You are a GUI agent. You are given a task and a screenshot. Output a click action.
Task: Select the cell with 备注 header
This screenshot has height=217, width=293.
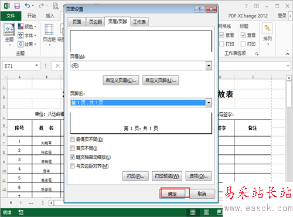pos(253,128)
